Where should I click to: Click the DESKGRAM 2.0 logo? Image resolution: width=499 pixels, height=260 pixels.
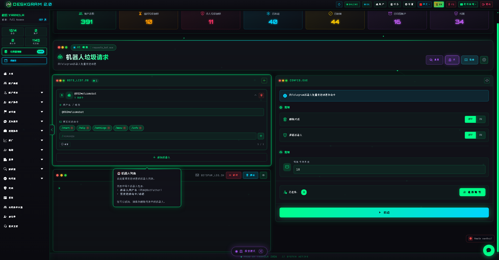(29, 4)
